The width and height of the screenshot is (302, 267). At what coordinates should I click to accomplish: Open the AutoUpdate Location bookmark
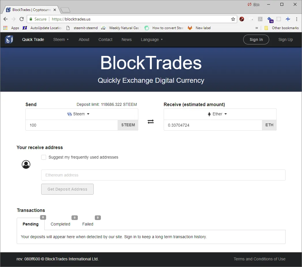pyautogui.click(x=42, y=28)
